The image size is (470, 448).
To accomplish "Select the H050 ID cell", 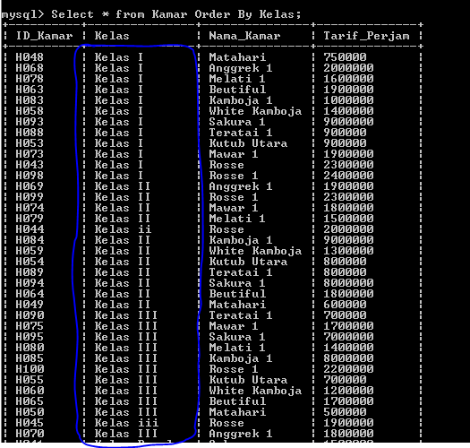I will coord(30,412).
